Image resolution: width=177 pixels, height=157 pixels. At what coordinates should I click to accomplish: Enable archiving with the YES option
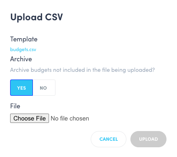(x=21, y=88)
